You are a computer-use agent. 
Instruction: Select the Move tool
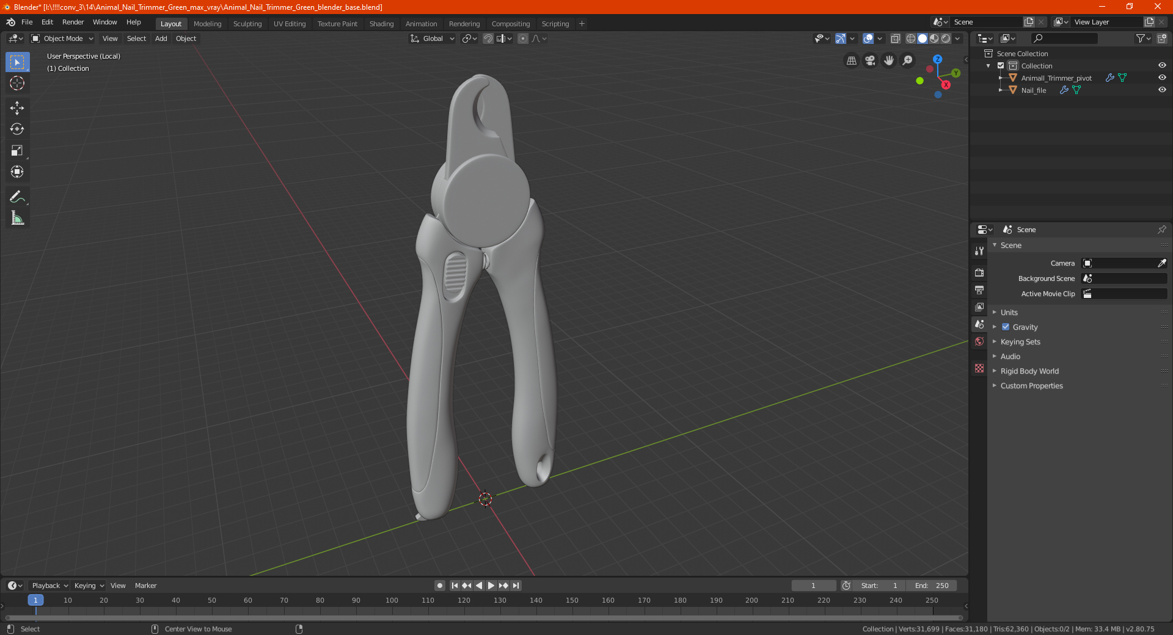[x=17, y=108]
